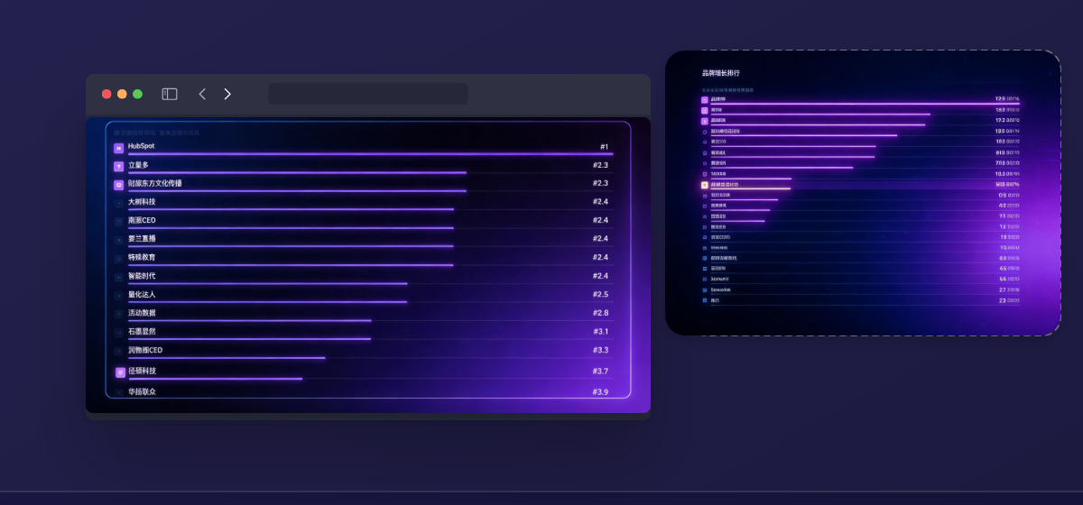
Task: Select the 华扬联众 entry
Action: pyautogui.click(x=142, y=392)
